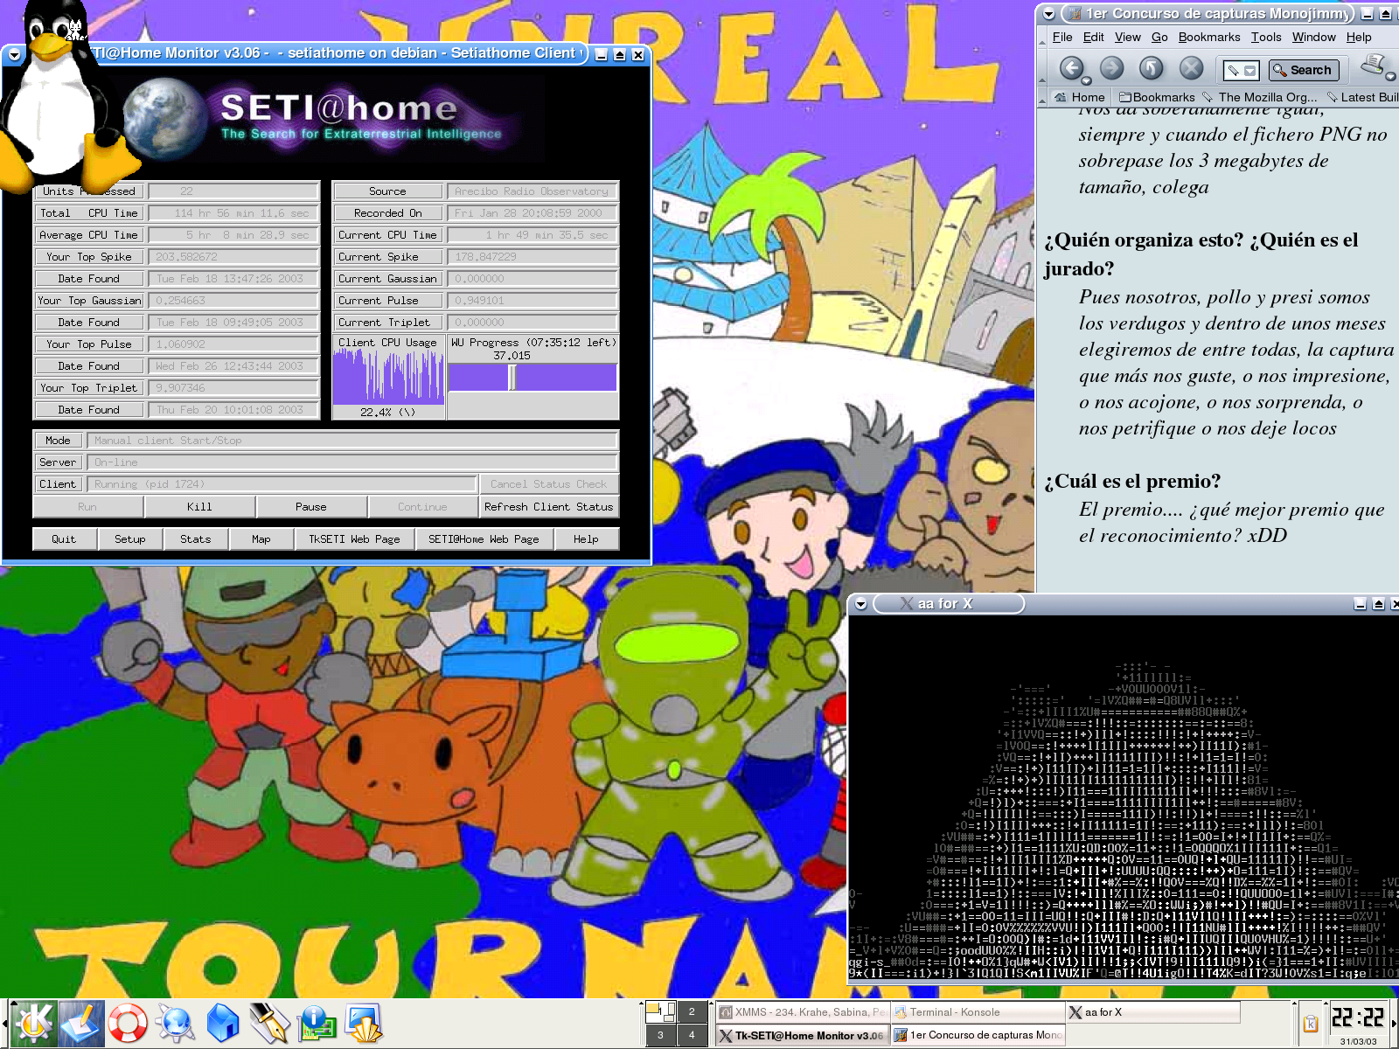Click the Print icon in Mozilla
The image size is (1399, 1049).
pyautogui.click(x=1374, y=66)
